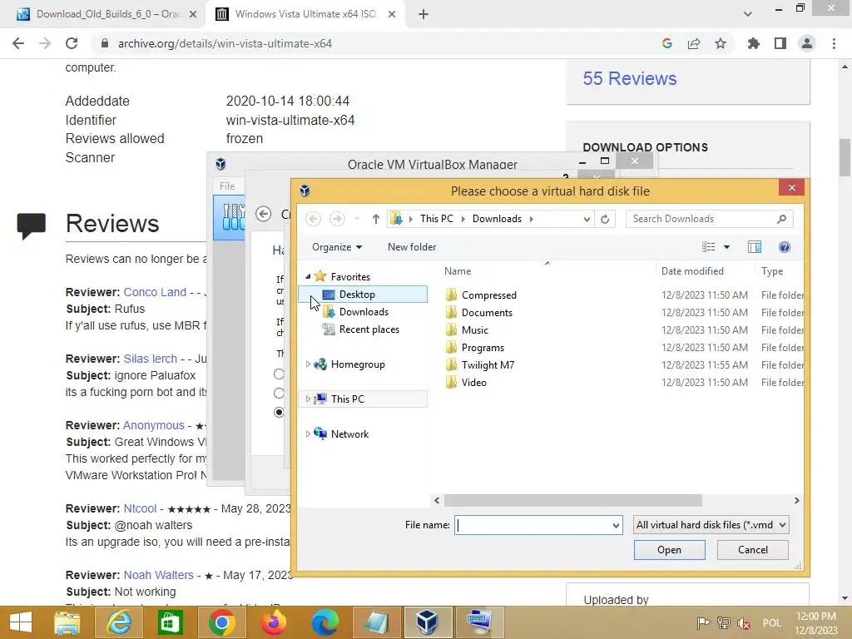Open the Chrome three-dot menu
Image resolution: width=852 pixels, height=639 pixels.
tap(834, 43)
